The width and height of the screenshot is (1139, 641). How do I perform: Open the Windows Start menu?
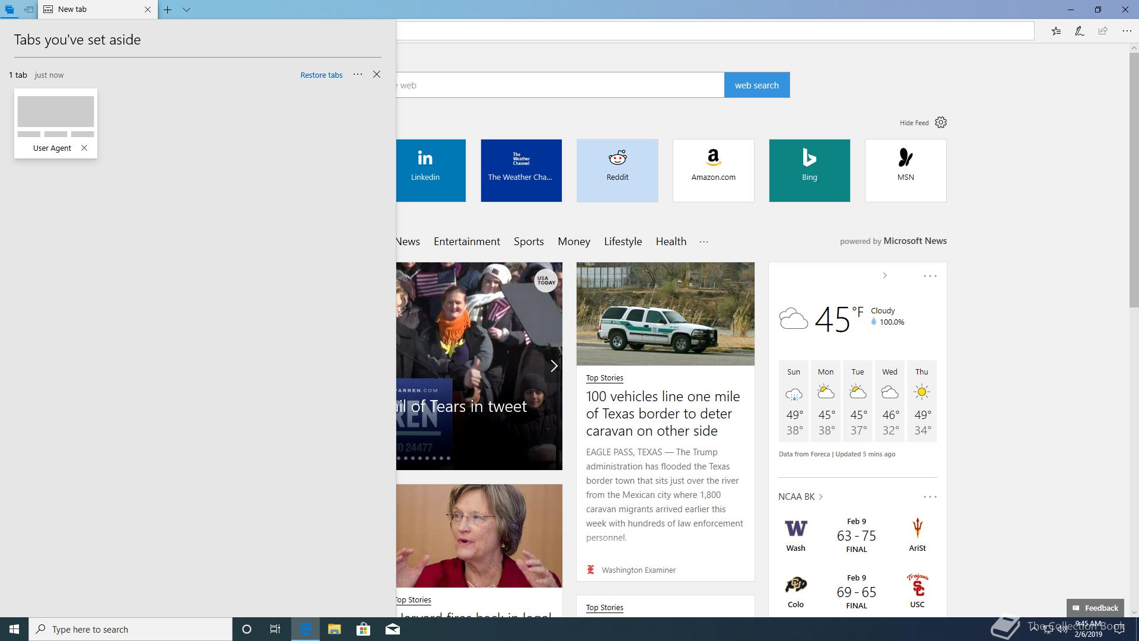(x=14, y=629)
